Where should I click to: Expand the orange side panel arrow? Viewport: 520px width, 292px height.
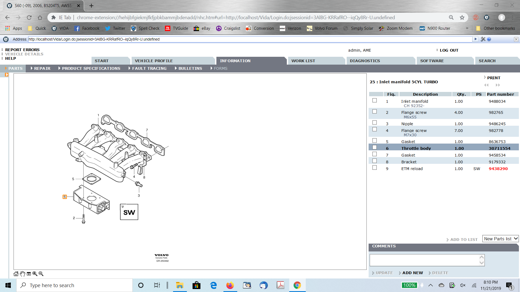pyautogui.click(x=6, y=75)
